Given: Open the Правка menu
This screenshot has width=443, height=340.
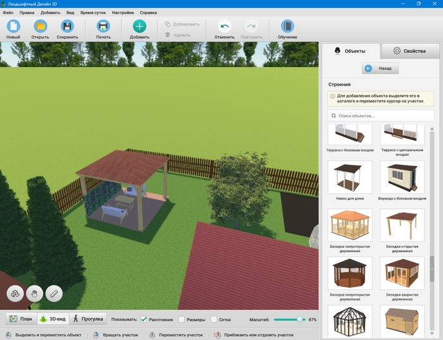Looking at the screenshot, I should point(27,13).
